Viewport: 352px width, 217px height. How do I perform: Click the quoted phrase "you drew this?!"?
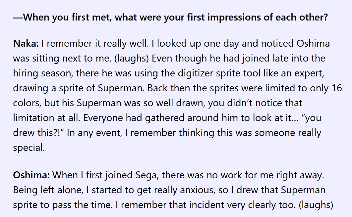pos(167,125)
